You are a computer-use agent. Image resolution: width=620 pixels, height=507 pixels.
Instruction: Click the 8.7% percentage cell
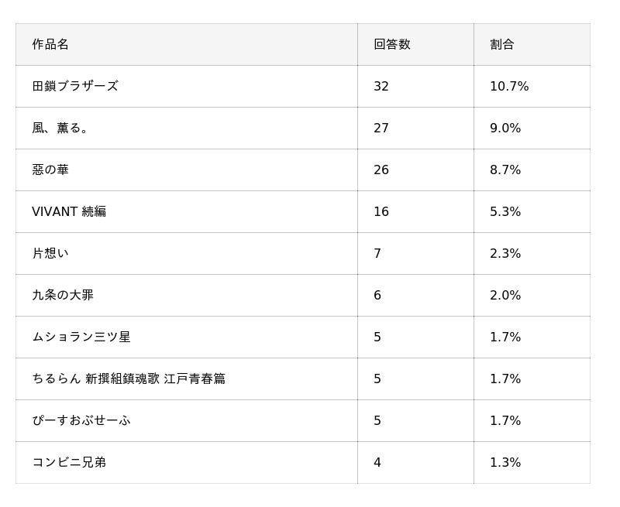pos(505,170)
